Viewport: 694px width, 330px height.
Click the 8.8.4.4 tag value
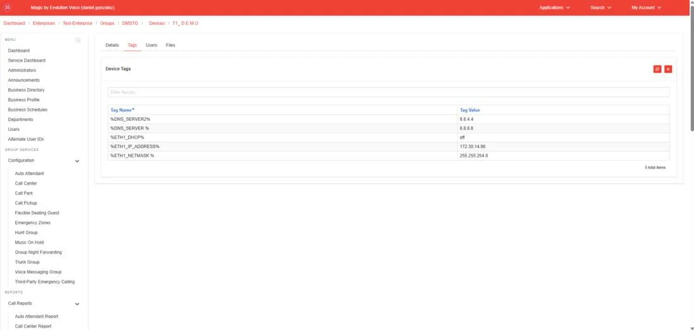click(x=468, y=119)
